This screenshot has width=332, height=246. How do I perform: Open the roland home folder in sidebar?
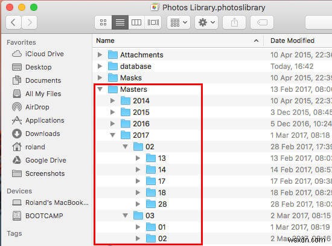click(x=28, y=147)
